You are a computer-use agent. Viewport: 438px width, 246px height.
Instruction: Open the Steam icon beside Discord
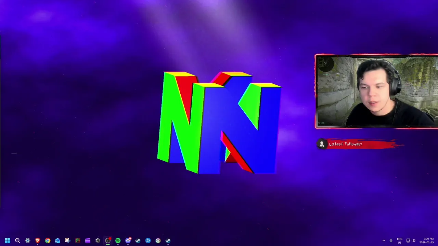tap(138, 241)
